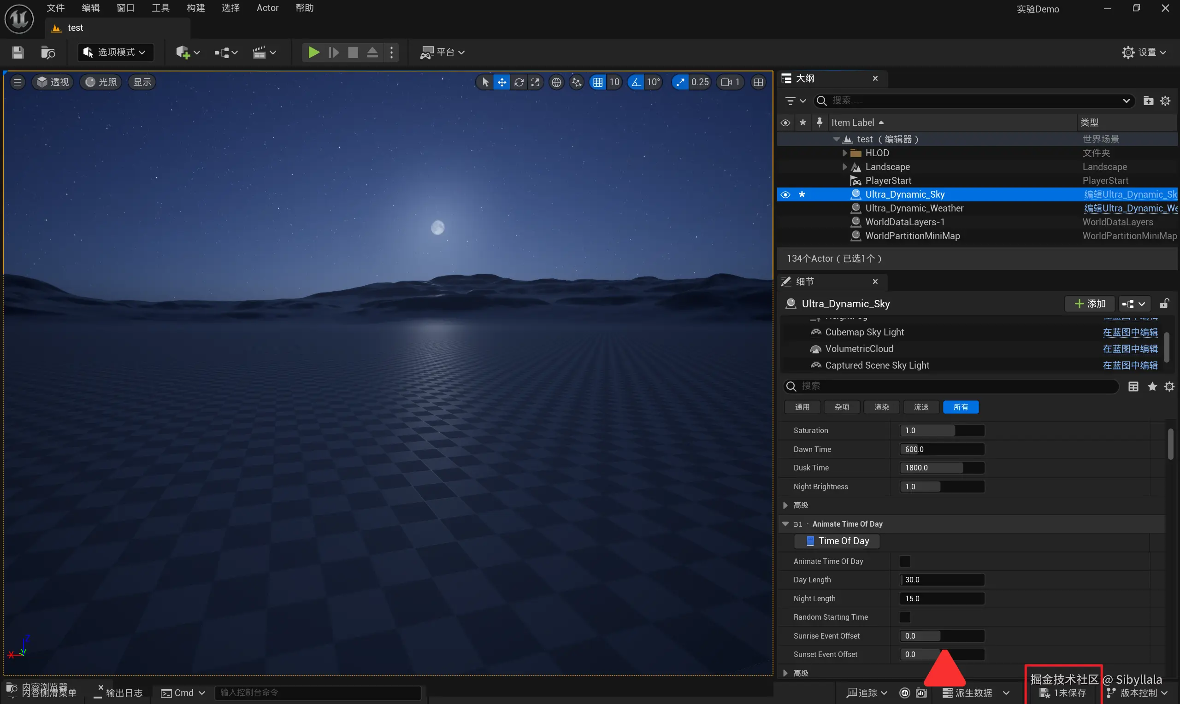This screenshot has width=1180, height=704.
Task: Toggle rotation angle snapping icon
Action: 636,82
